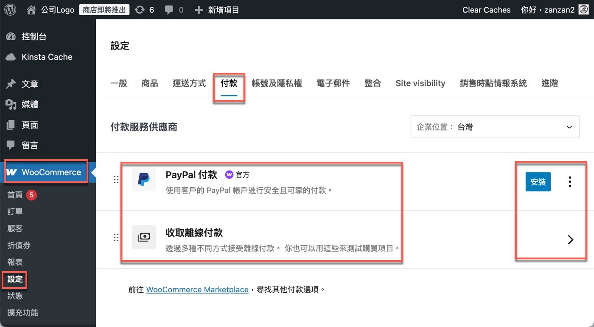The height and width of the screenshot is (327, 594).
Task: Click the 頁面 pages icon
Action: (11, 125)
